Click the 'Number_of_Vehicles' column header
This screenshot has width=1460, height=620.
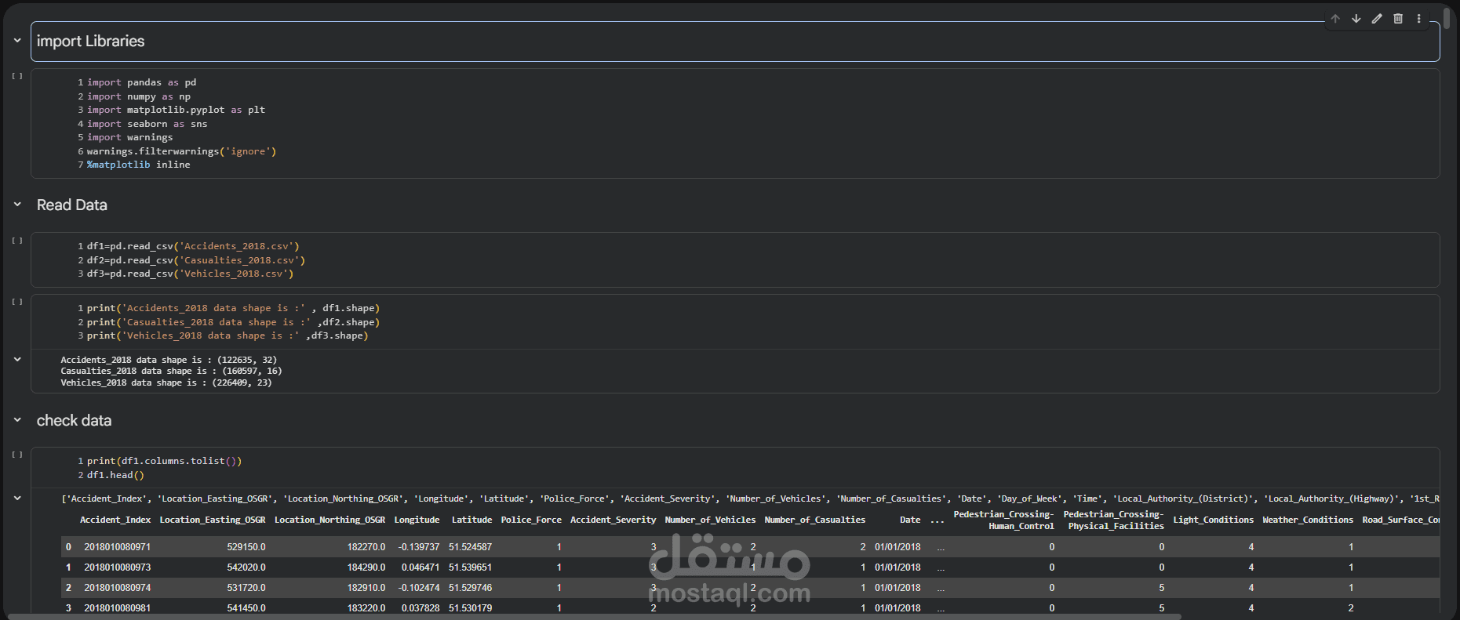[x=710, y=520]
